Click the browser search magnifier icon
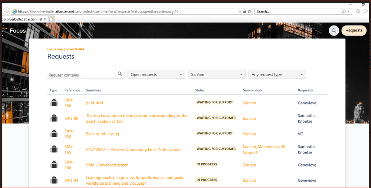 coord(344,11)
